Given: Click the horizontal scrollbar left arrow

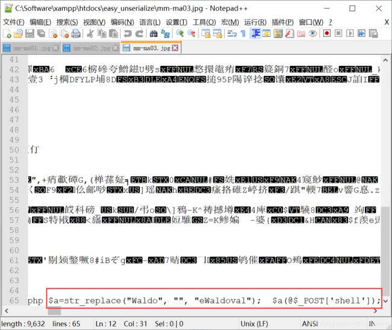Looking at the screenshot, I should (x=7, y=311).
